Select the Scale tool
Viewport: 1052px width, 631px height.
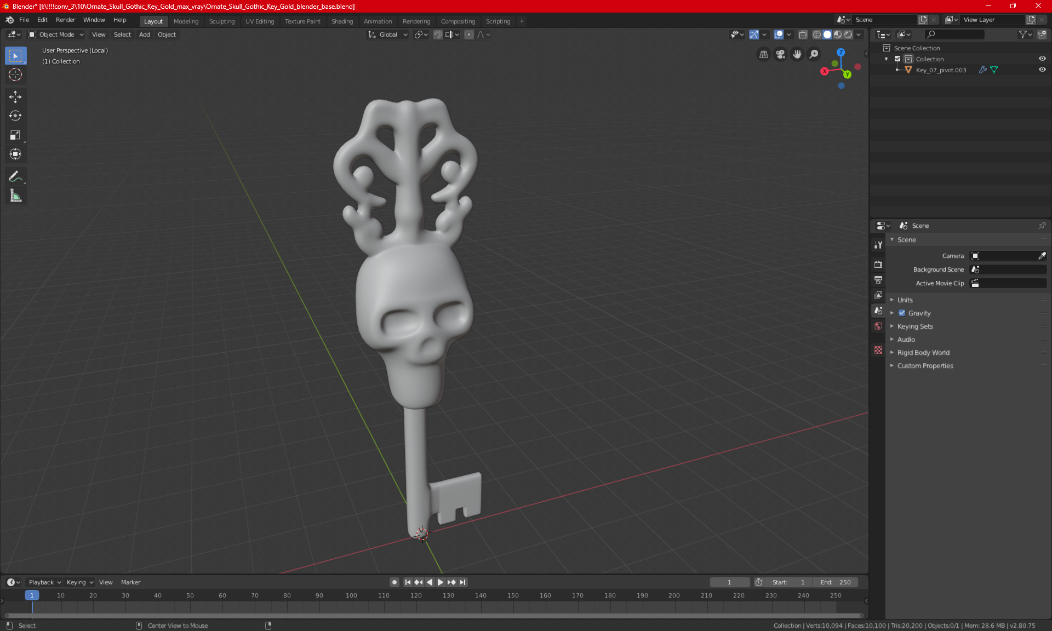[x=15, y=135]
